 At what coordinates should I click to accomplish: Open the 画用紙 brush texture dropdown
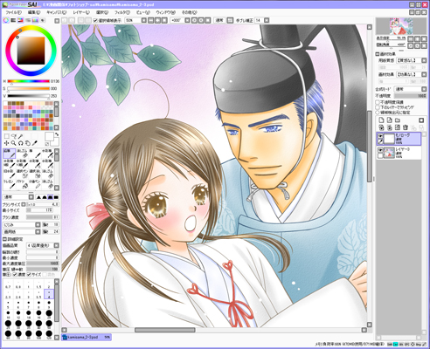click(38, 232)
